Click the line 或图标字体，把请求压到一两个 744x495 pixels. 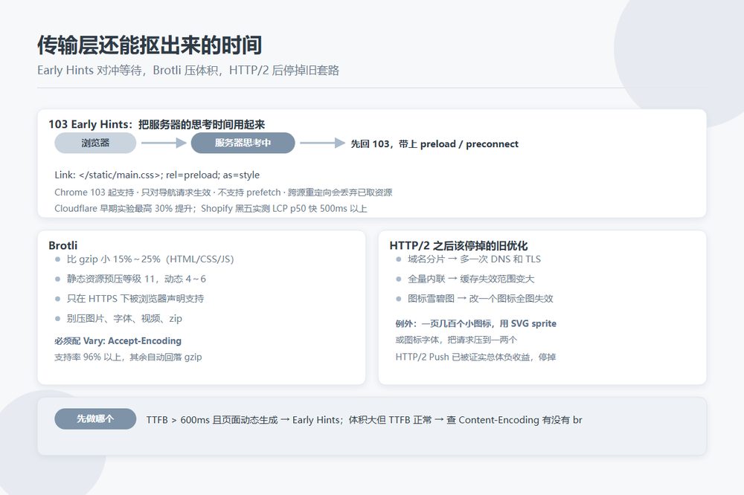pos(457,340)
